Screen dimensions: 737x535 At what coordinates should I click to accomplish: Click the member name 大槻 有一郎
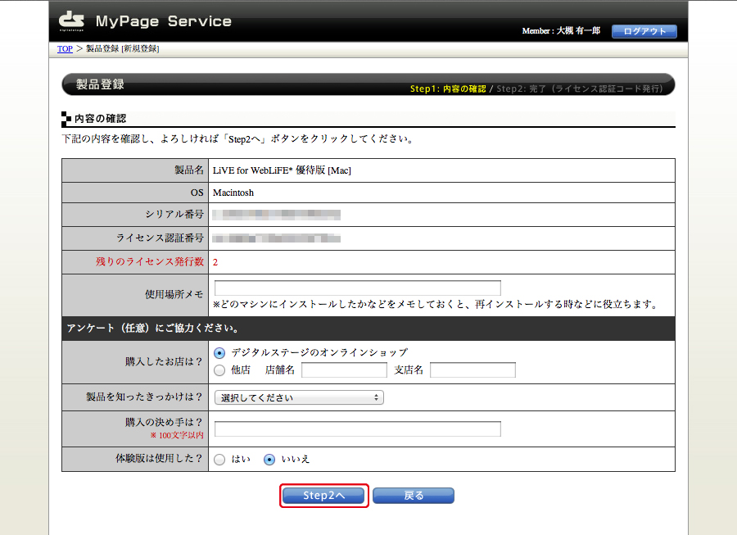(579, 30)
